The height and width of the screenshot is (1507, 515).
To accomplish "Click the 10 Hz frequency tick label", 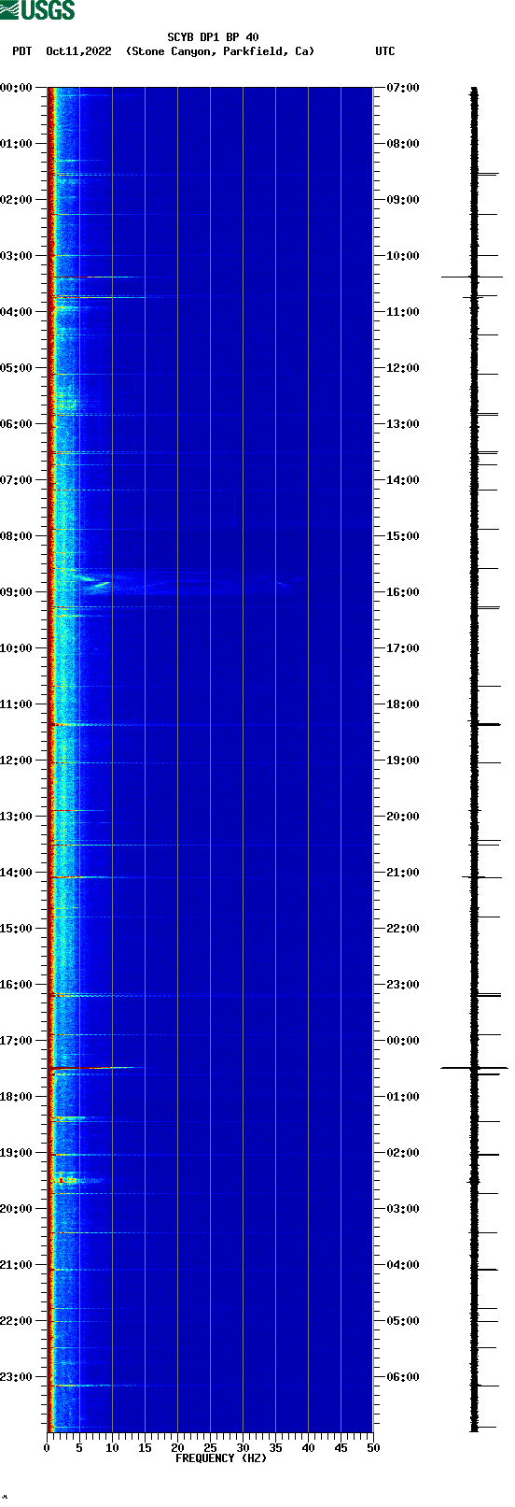I will click(112, 1448).
